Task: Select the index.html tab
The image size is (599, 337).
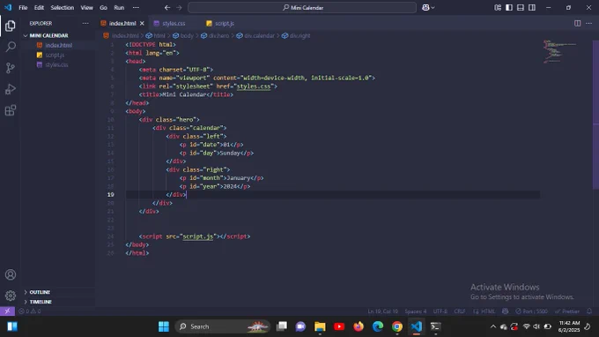Action: [x=122, y=23]
